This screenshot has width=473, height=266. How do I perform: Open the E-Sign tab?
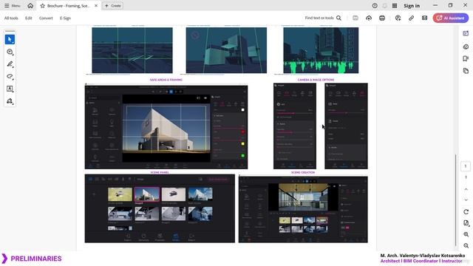65,18
